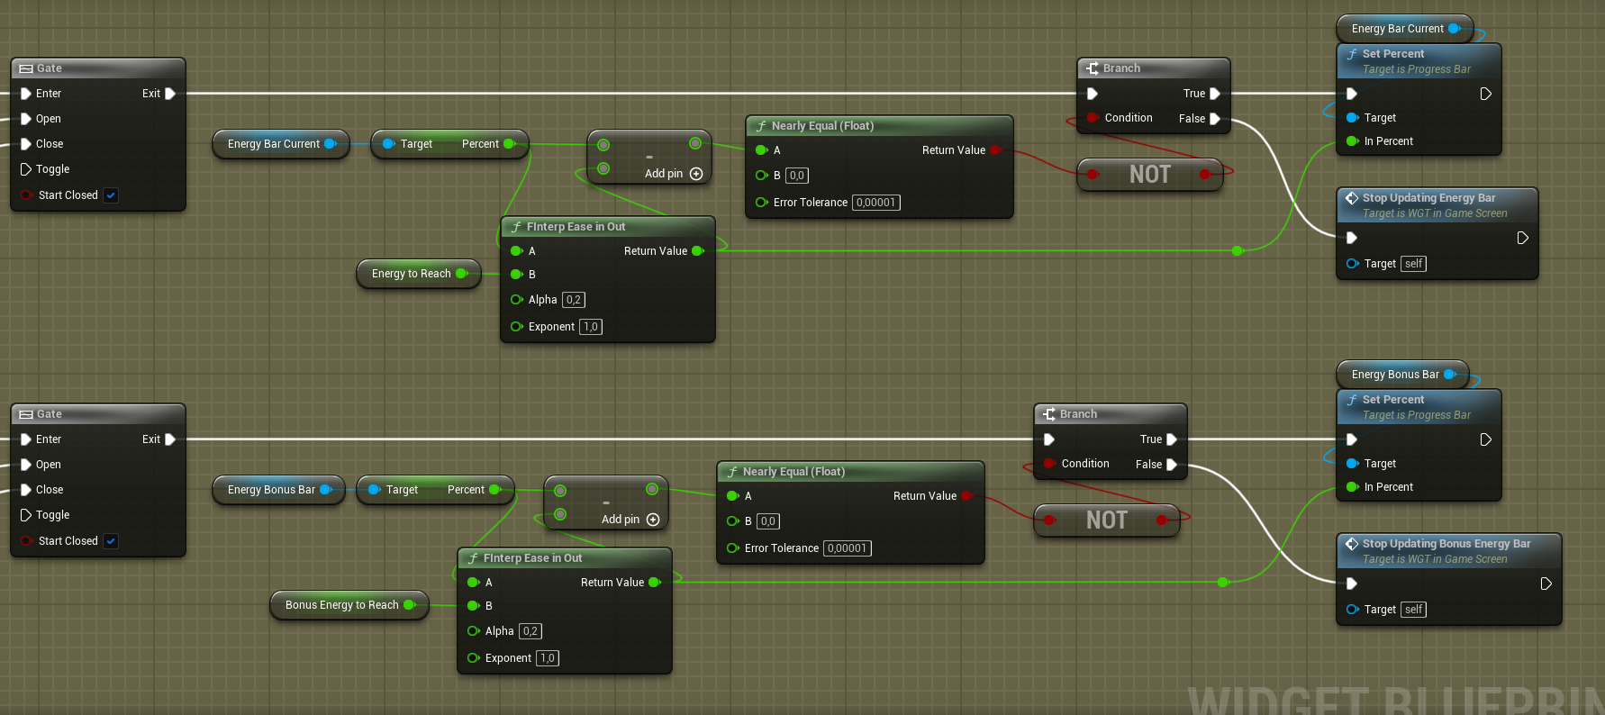The image size is (1605, 715).
Task: Click the Bonus Energy to Reach output pin
Action: pos(410,605)
